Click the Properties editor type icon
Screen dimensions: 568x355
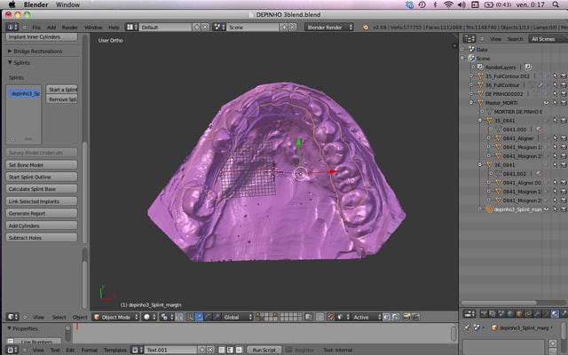tap(469, 313)
